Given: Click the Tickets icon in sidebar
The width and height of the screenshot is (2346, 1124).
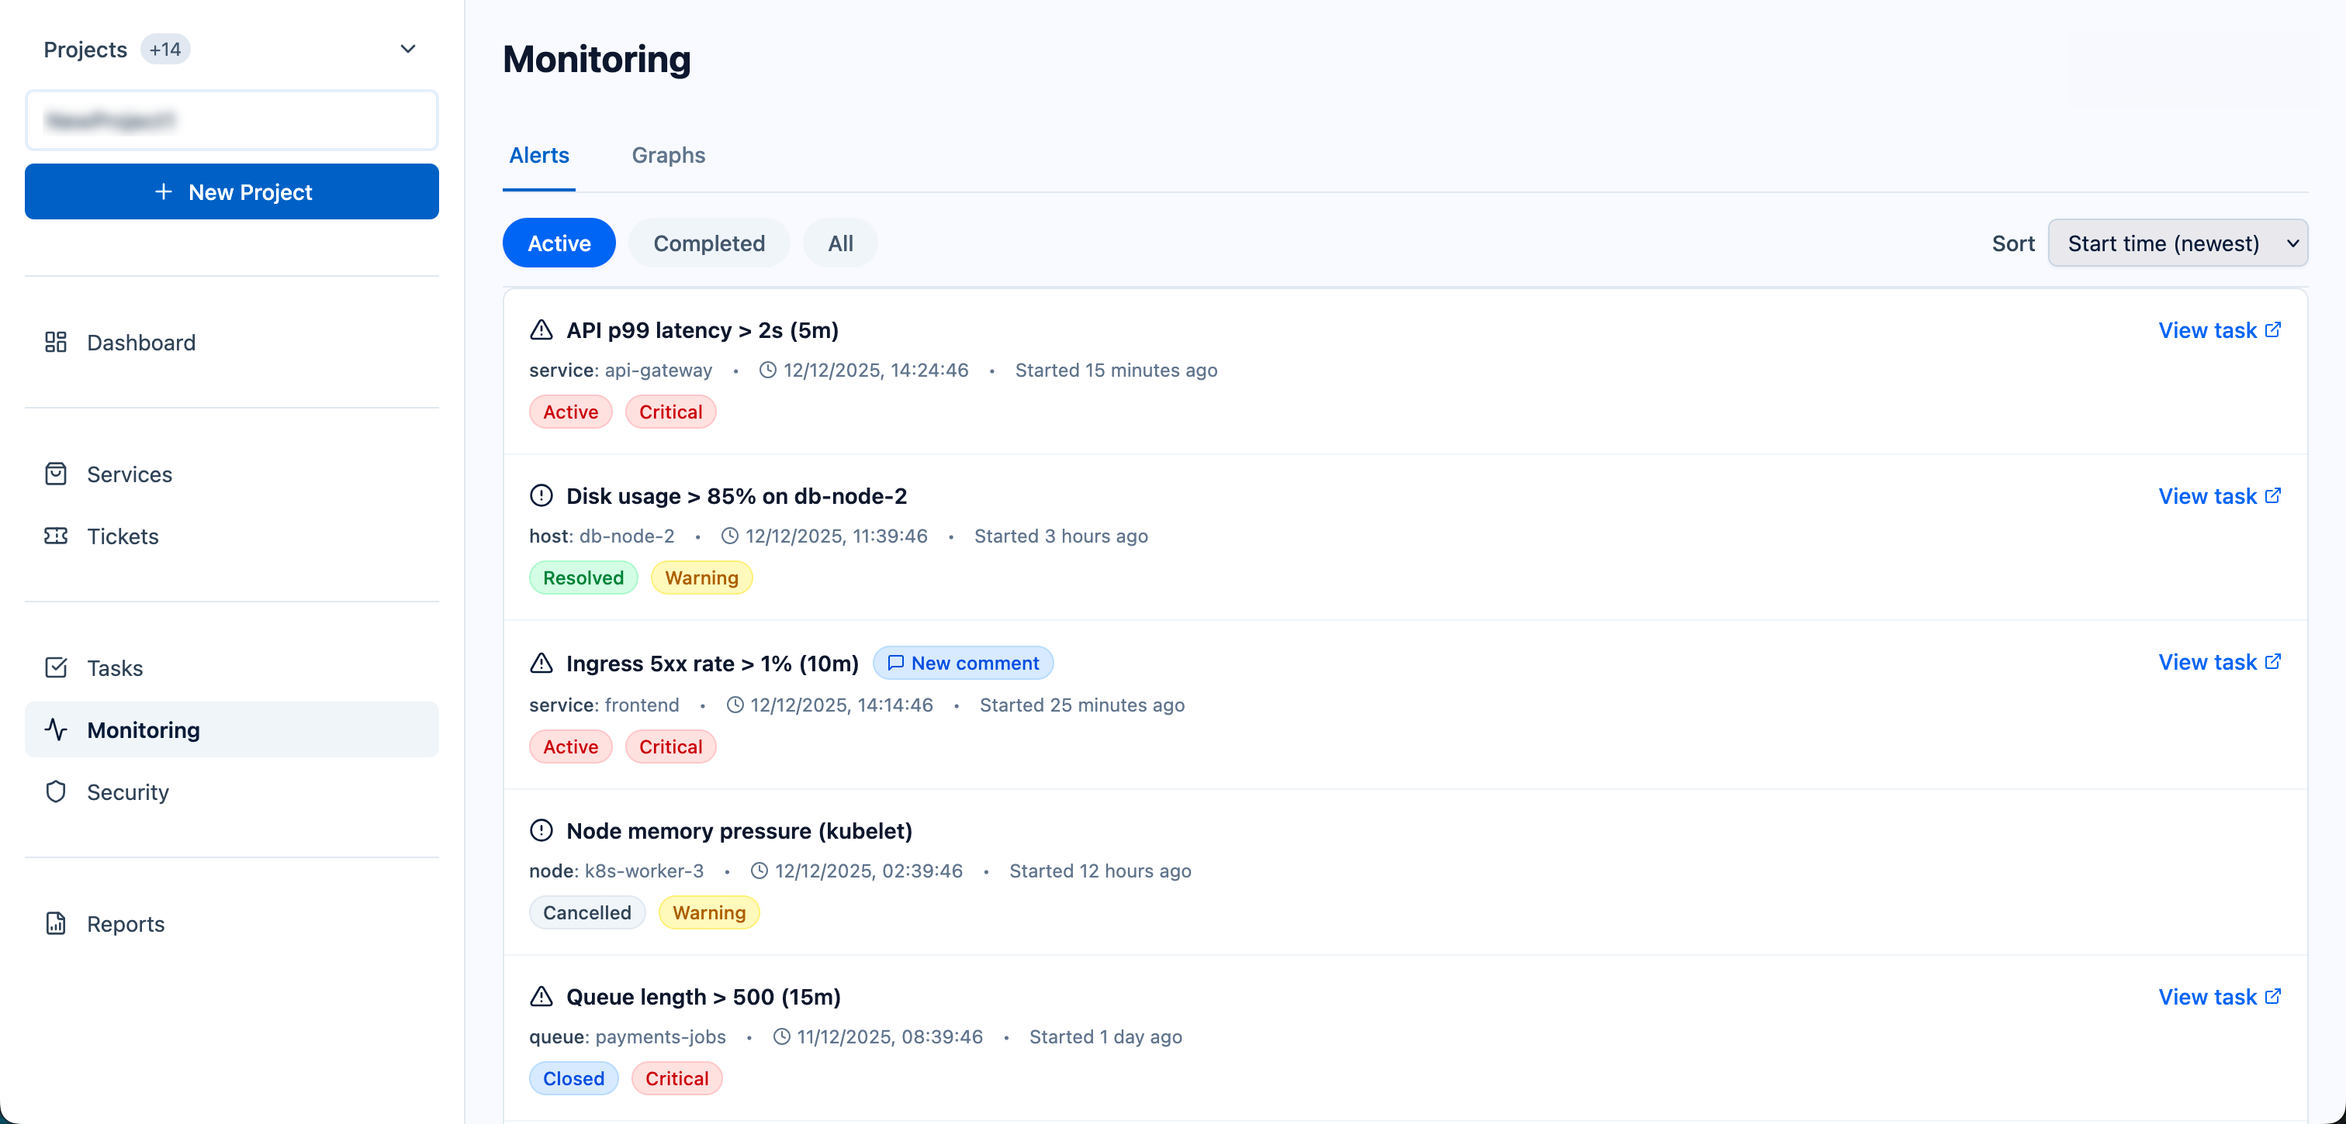Looking at the screenshot, I should (x=56, y=536).
